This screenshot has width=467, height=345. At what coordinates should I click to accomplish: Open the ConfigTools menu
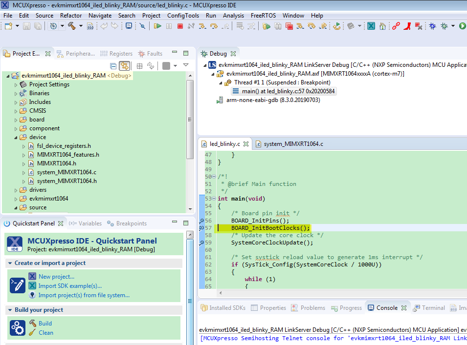click(183, 15)
